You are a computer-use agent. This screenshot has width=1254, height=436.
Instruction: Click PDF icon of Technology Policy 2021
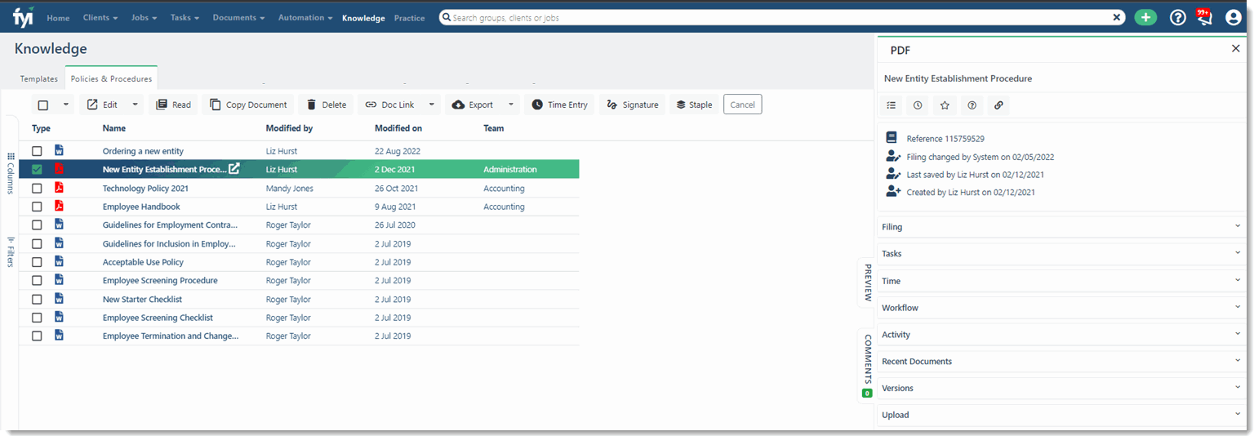click(x=59, y=188)
